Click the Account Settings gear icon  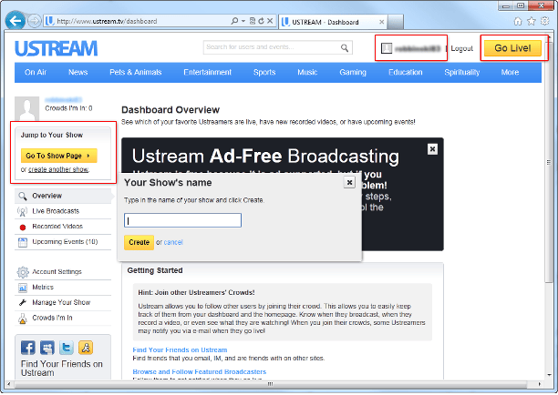point(23,272)
